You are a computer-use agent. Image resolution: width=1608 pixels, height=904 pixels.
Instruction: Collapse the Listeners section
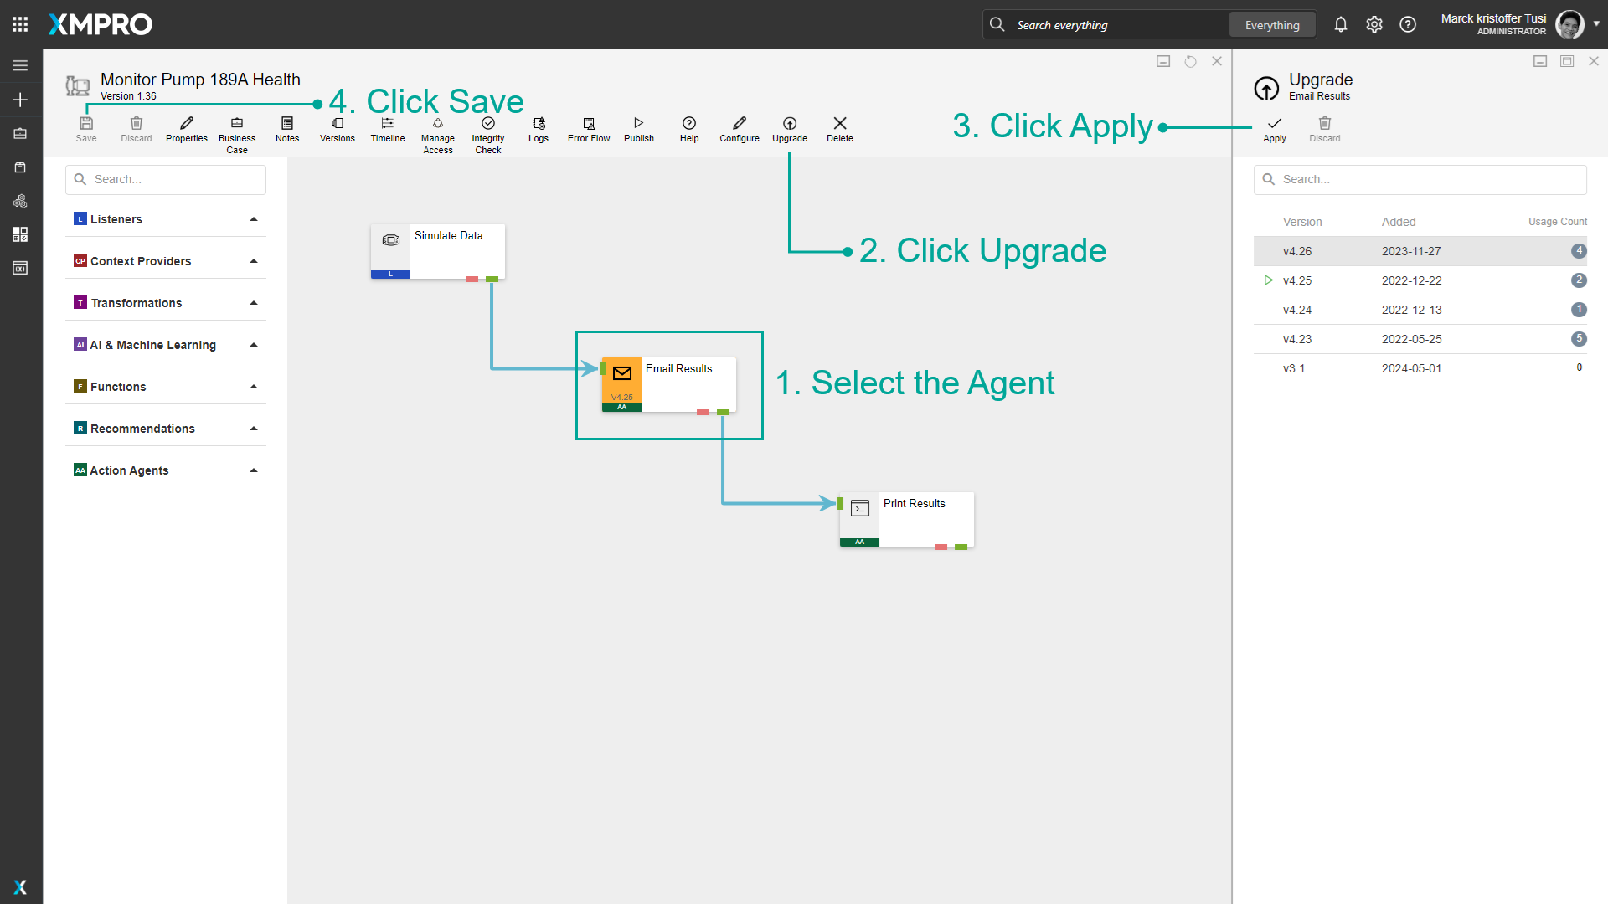pos(254,218)
